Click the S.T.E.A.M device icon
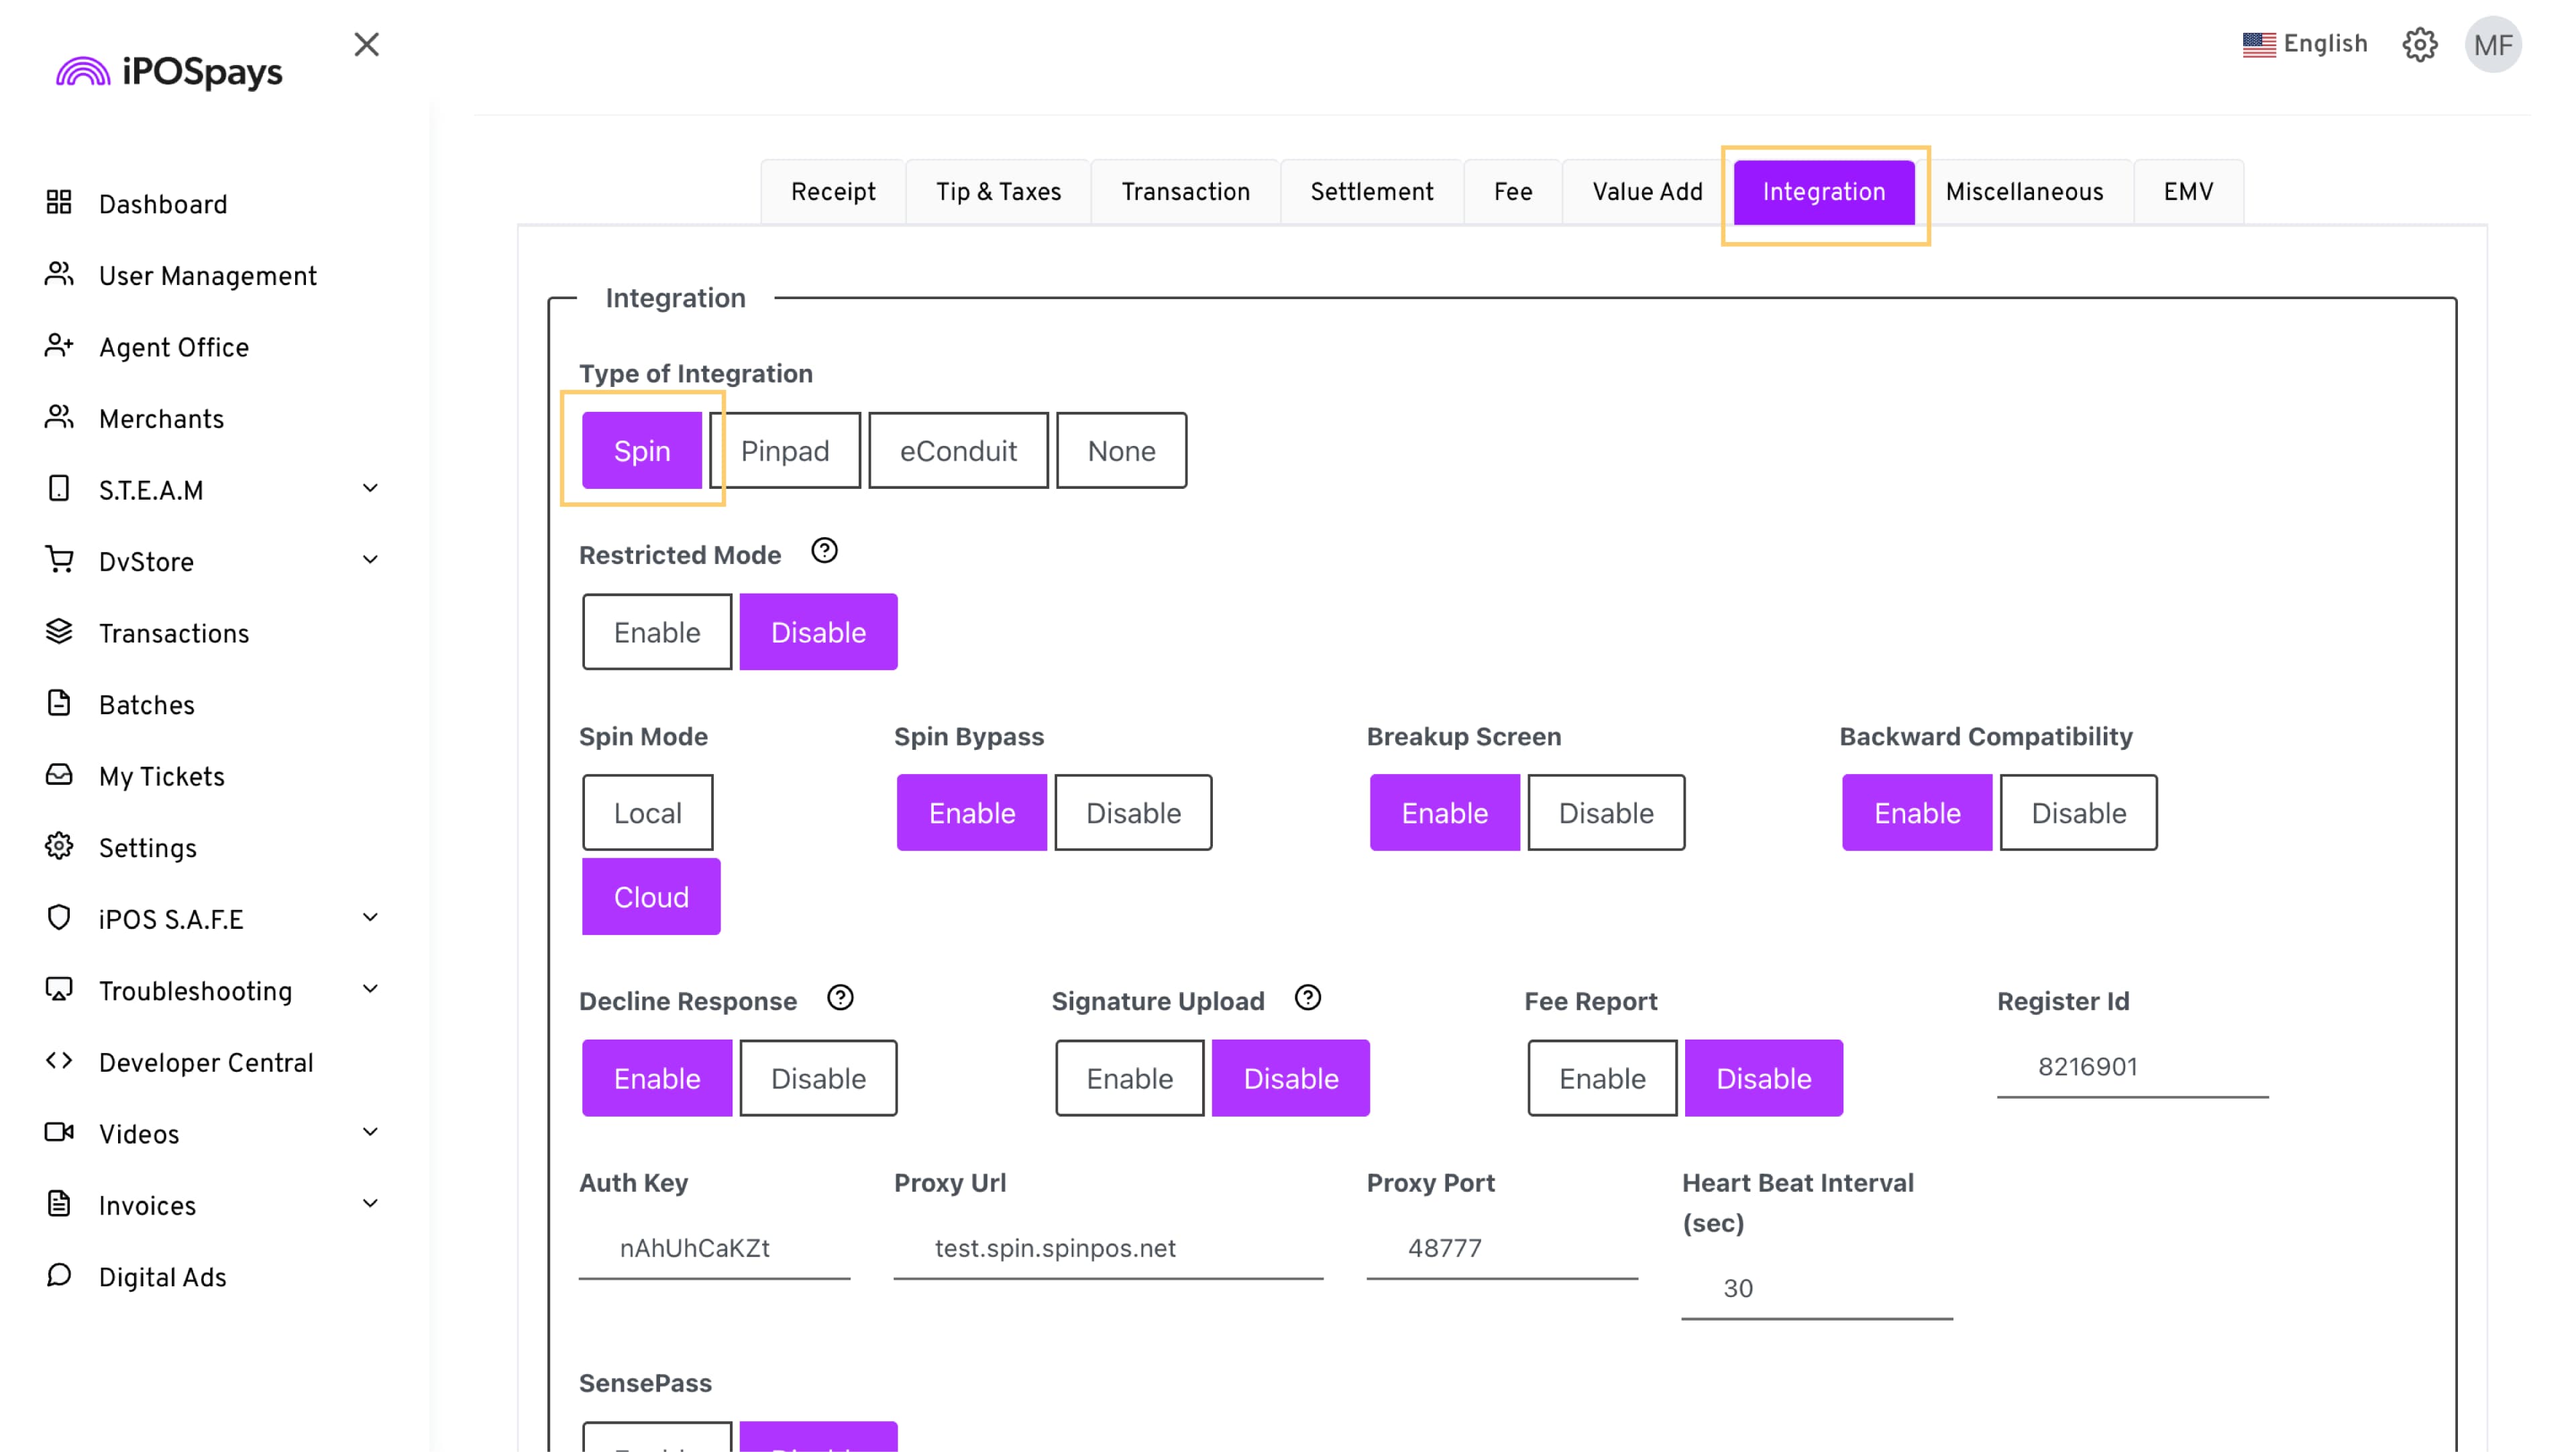Screen dimensions: 2576x1452 [59, 489]
